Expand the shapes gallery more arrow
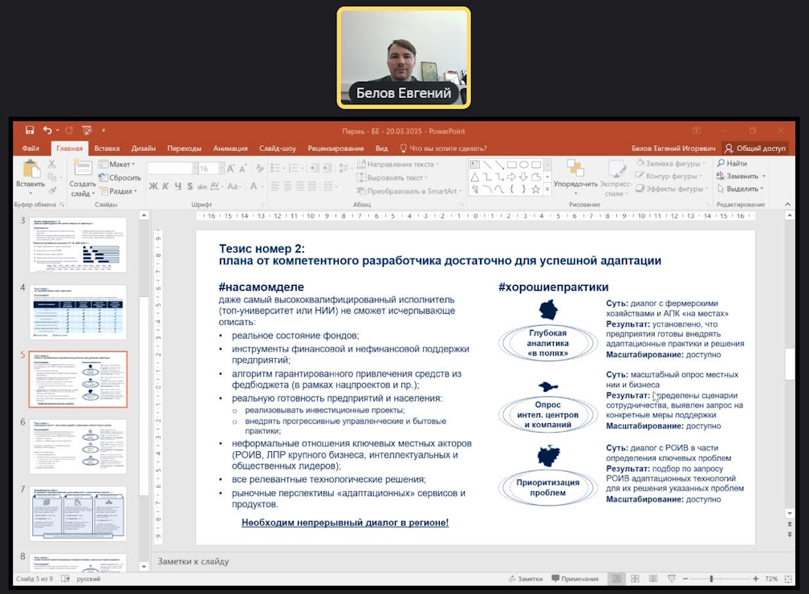Image resolution: width=809 pixels, height=594 pixels. click(547, 189)
